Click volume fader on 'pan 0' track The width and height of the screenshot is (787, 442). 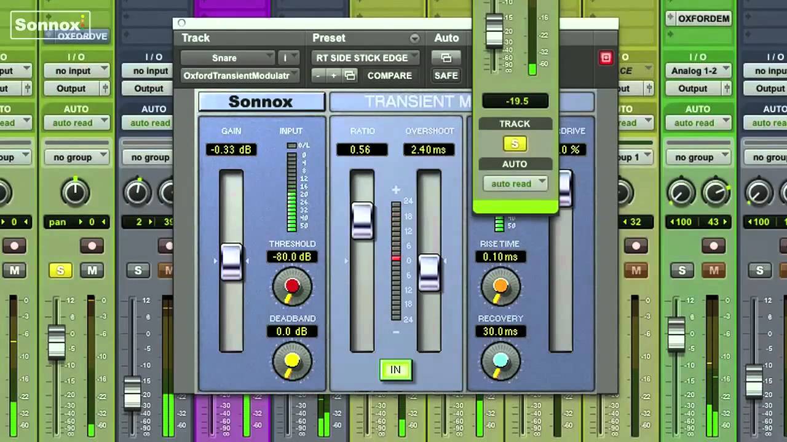point(57,343)
